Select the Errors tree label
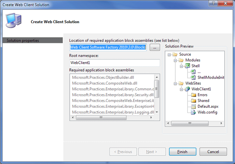Screen dimensions: 235x164 203,95
